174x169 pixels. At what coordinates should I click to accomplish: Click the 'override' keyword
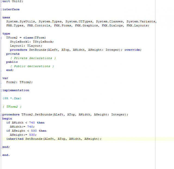coord(132,50)
